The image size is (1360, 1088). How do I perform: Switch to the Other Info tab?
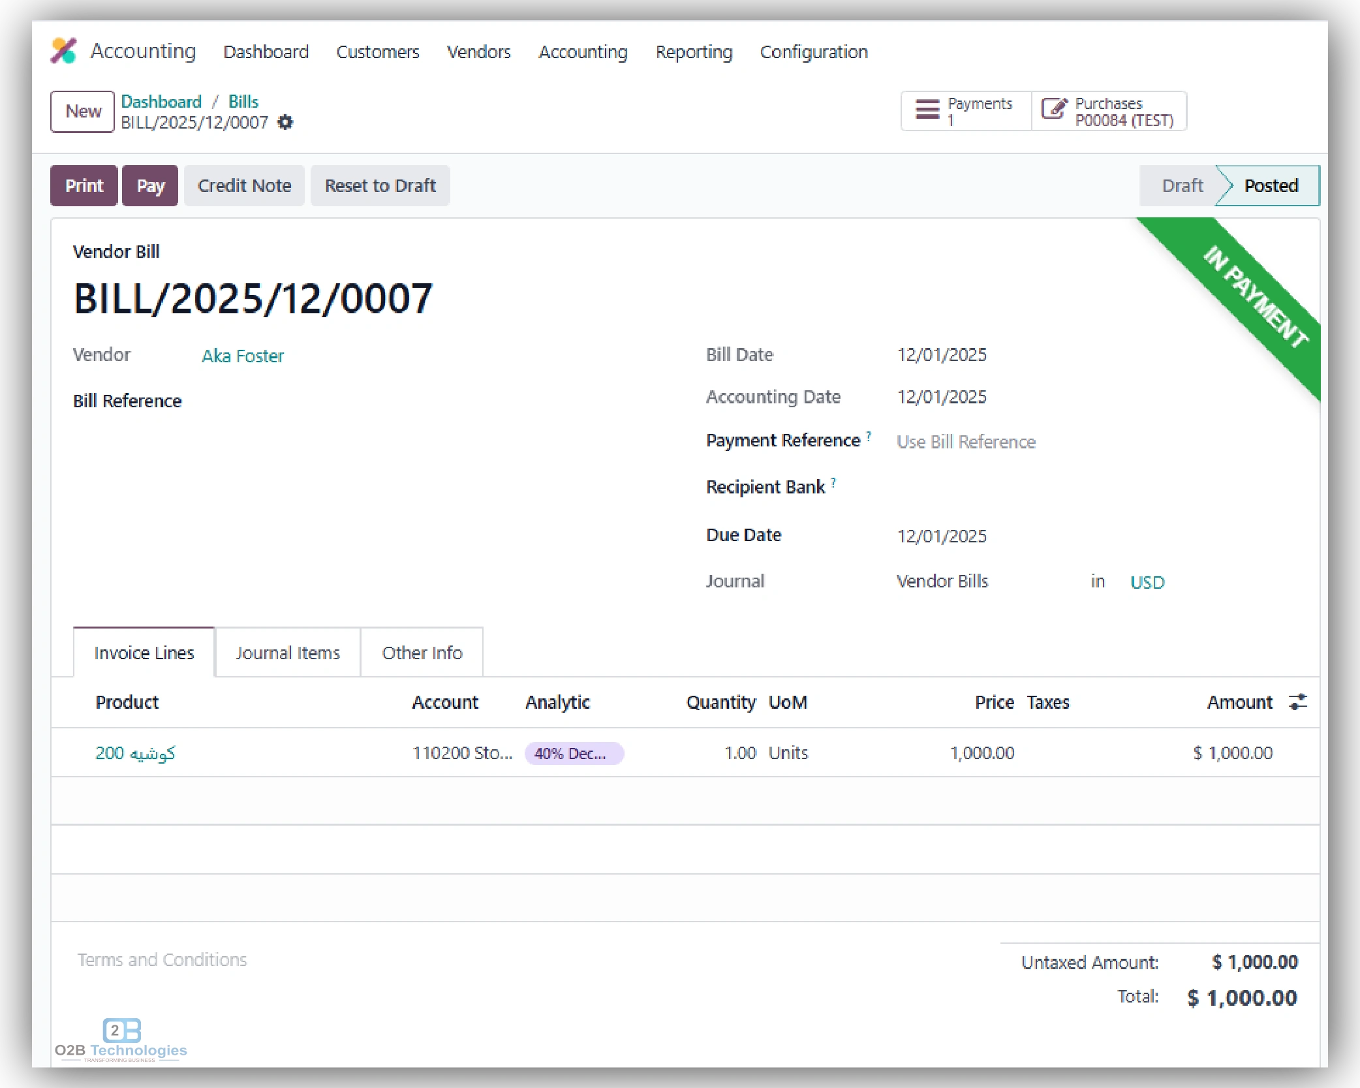pos(422,652)
